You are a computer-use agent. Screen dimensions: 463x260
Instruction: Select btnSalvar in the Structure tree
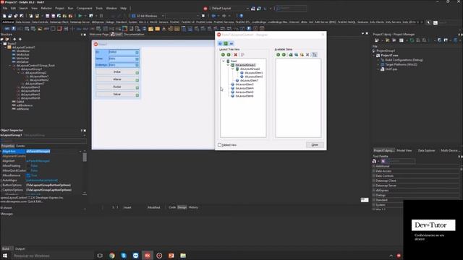22,62
